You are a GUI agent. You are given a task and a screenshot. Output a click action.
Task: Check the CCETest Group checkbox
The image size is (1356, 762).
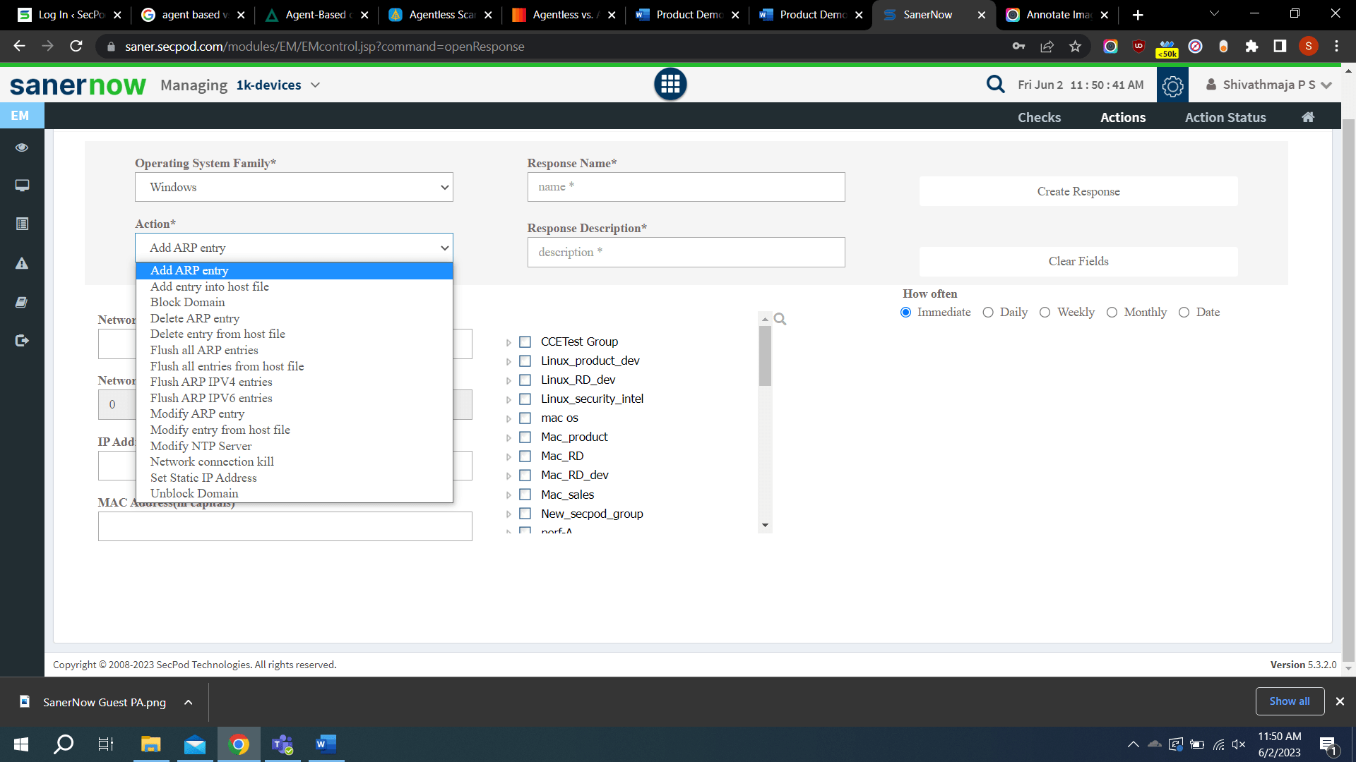point(525,342)
